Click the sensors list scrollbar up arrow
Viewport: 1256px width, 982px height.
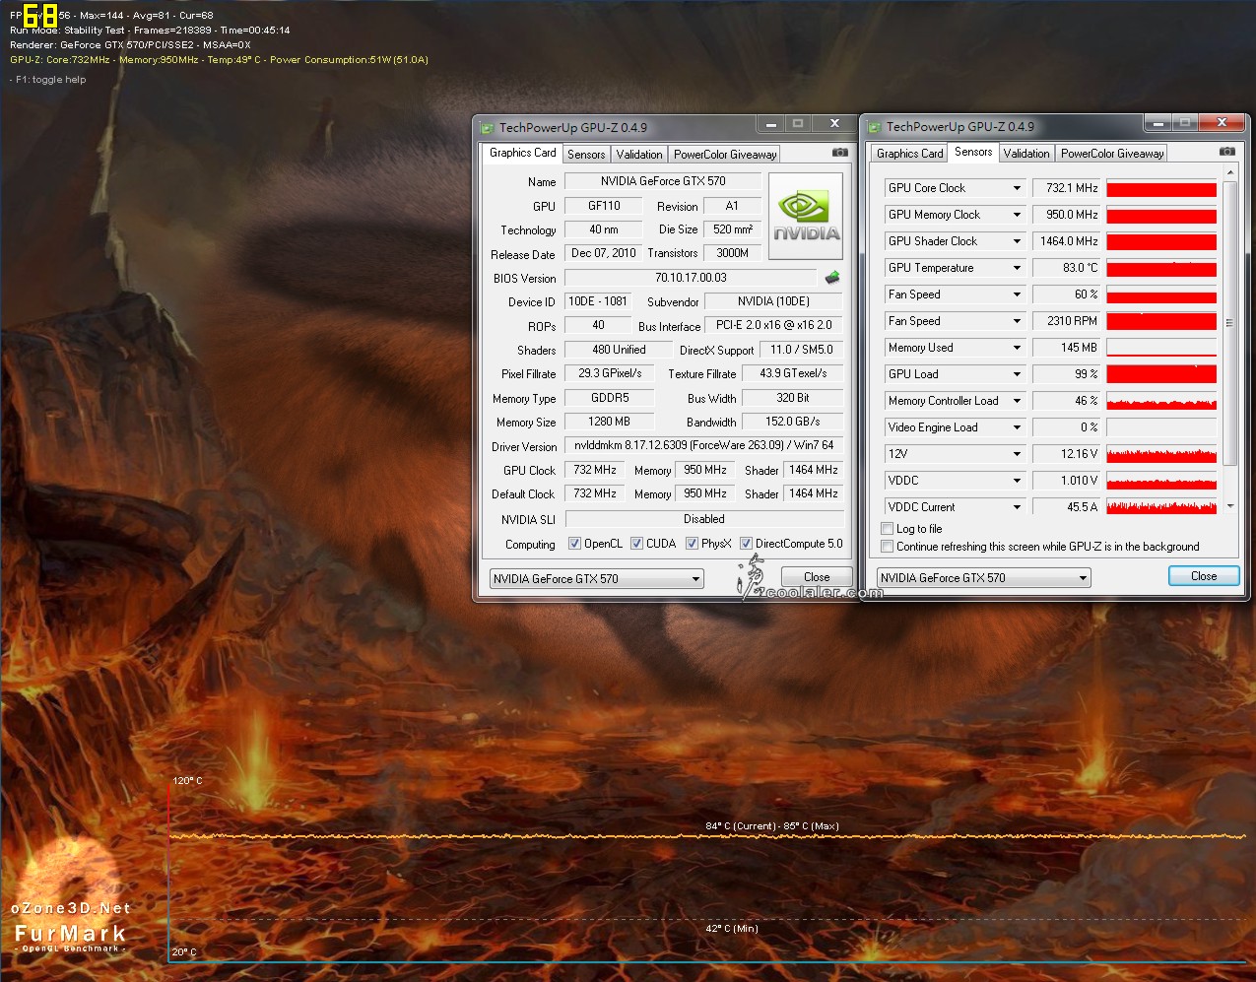coord(1229,173)
